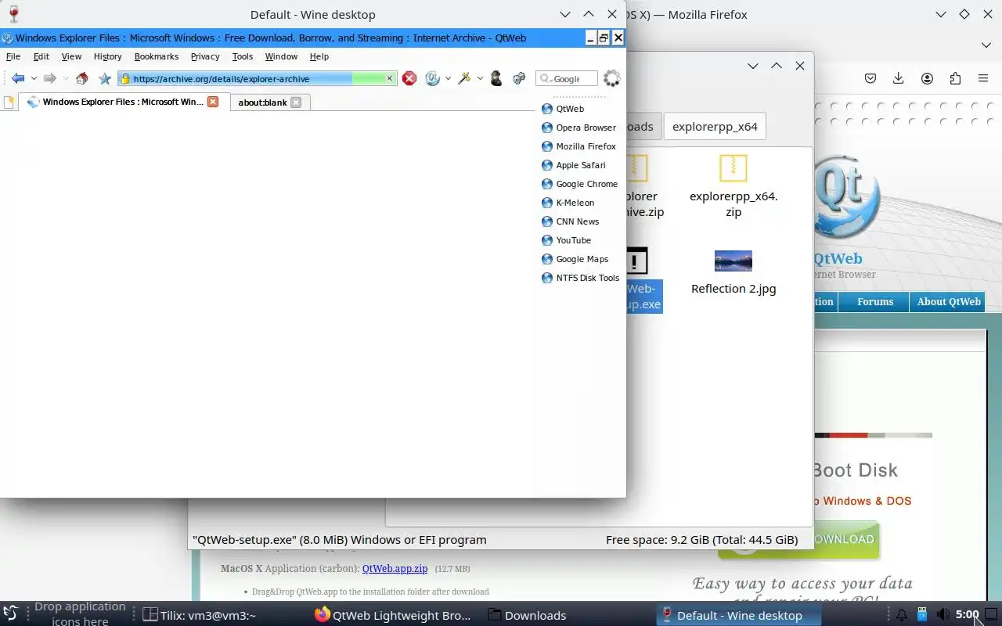Click the volume speaker tray icon
Viewport: 1002px width, 626px height.
(943, 615)
